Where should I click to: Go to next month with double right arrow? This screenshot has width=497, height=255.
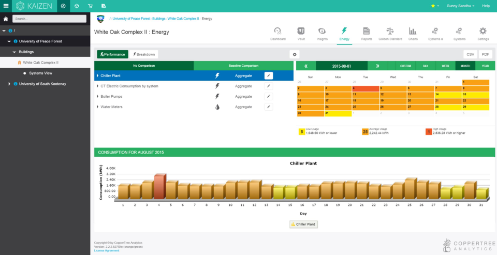(377, 66)
